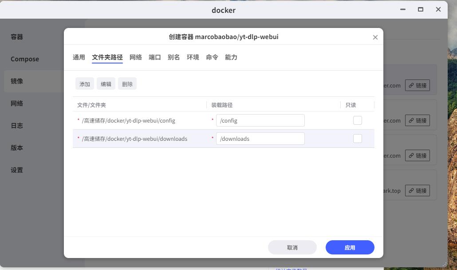The width and height of the screenshot is (457, 270).
Task: Minimize the docker window
Action: click(403, 9)
